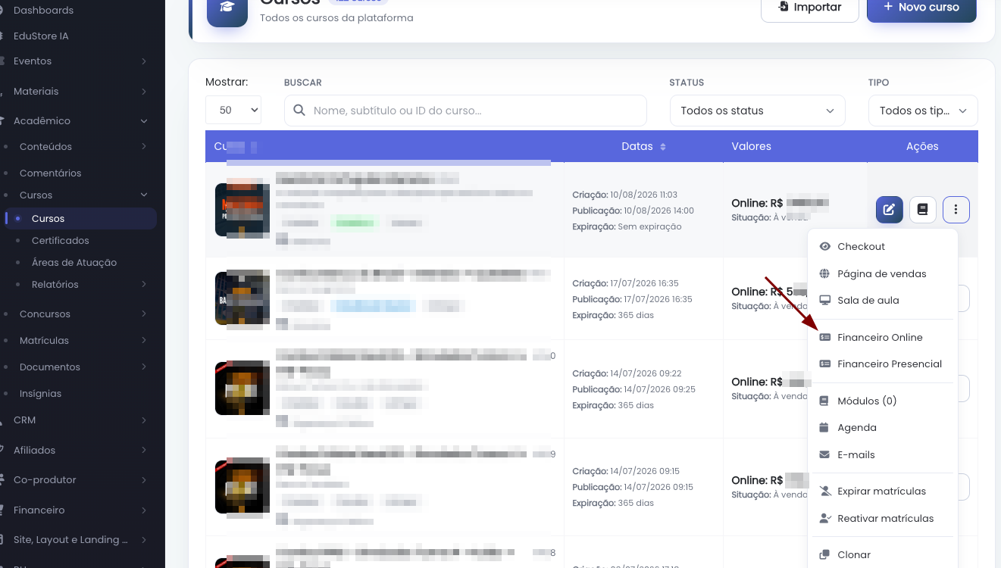Image resolution: width=1001 pixels, height=568 pixels.
Task: Click the monitor icon beside Sala de aula
Action: pos(825,301)
